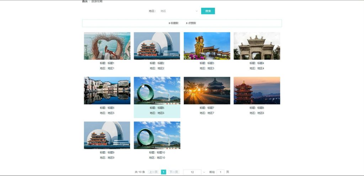Open the green ring sculpture thumbnail 标题6

(157, 90)
